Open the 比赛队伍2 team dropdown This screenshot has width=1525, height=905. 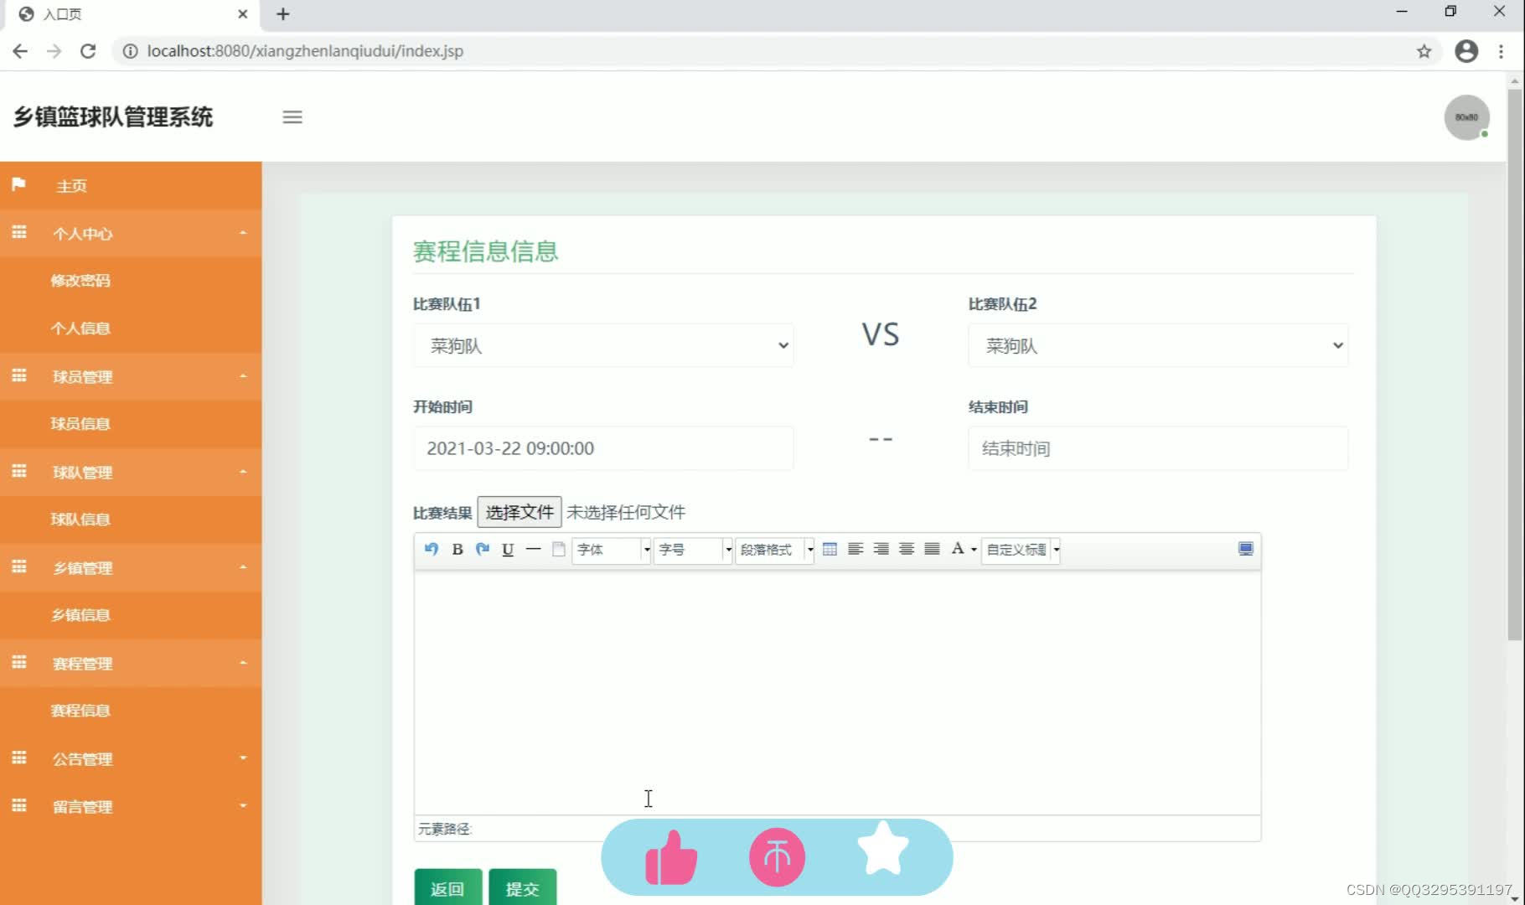[1158, 345]
